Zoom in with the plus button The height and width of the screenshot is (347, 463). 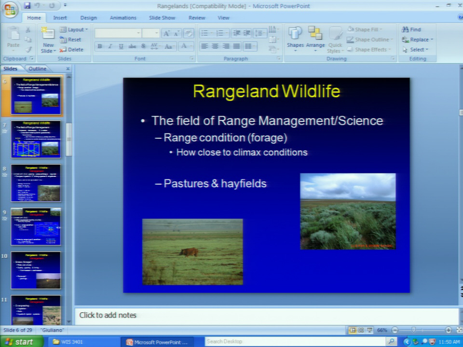click(x=448, y=330)
